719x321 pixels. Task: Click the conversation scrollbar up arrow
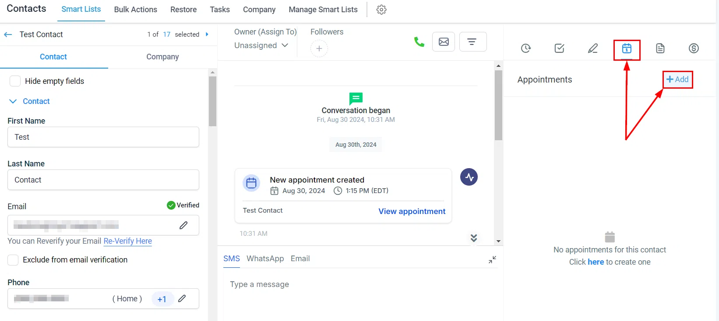coord(498,66)
